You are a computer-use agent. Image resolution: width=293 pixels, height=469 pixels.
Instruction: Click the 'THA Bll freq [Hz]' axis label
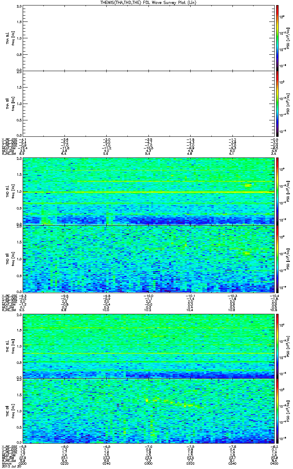click(x=10, y=103)
